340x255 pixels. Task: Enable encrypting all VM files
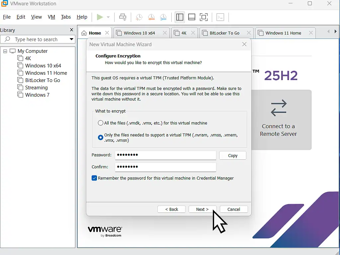pyautogui.click(x=100, y=123)
